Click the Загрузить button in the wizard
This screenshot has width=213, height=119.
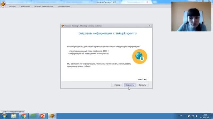[129, 85]
